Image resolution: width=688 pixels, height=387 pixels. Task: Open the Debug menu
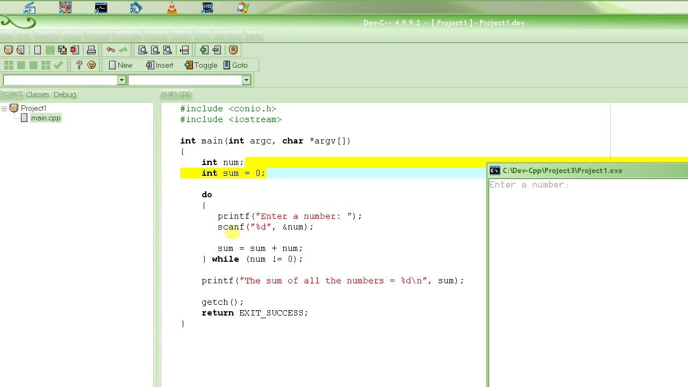155,36
